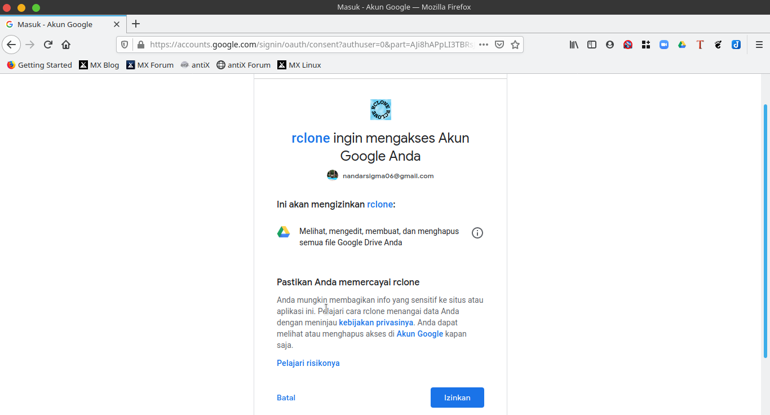770x415 pixels.
Task: Open MX Forum bookmark
Action: click(150, 65)
